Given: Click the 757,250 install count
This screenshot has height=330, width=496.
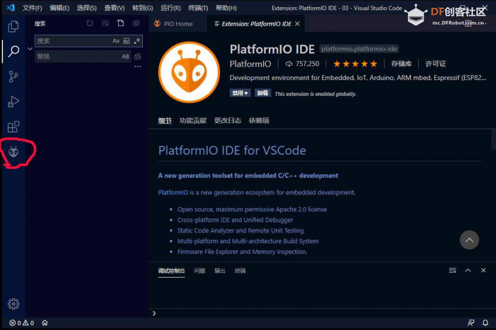Looking at the screenshot, I should click(x=302, y=64).
